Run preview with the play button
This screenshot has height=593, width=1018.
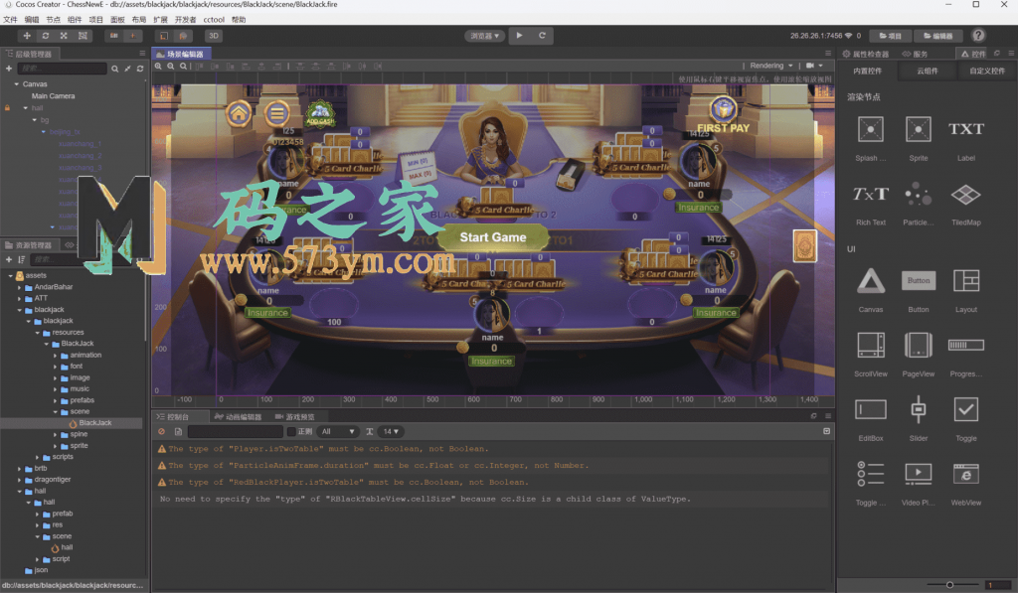[x=519, y=36]
